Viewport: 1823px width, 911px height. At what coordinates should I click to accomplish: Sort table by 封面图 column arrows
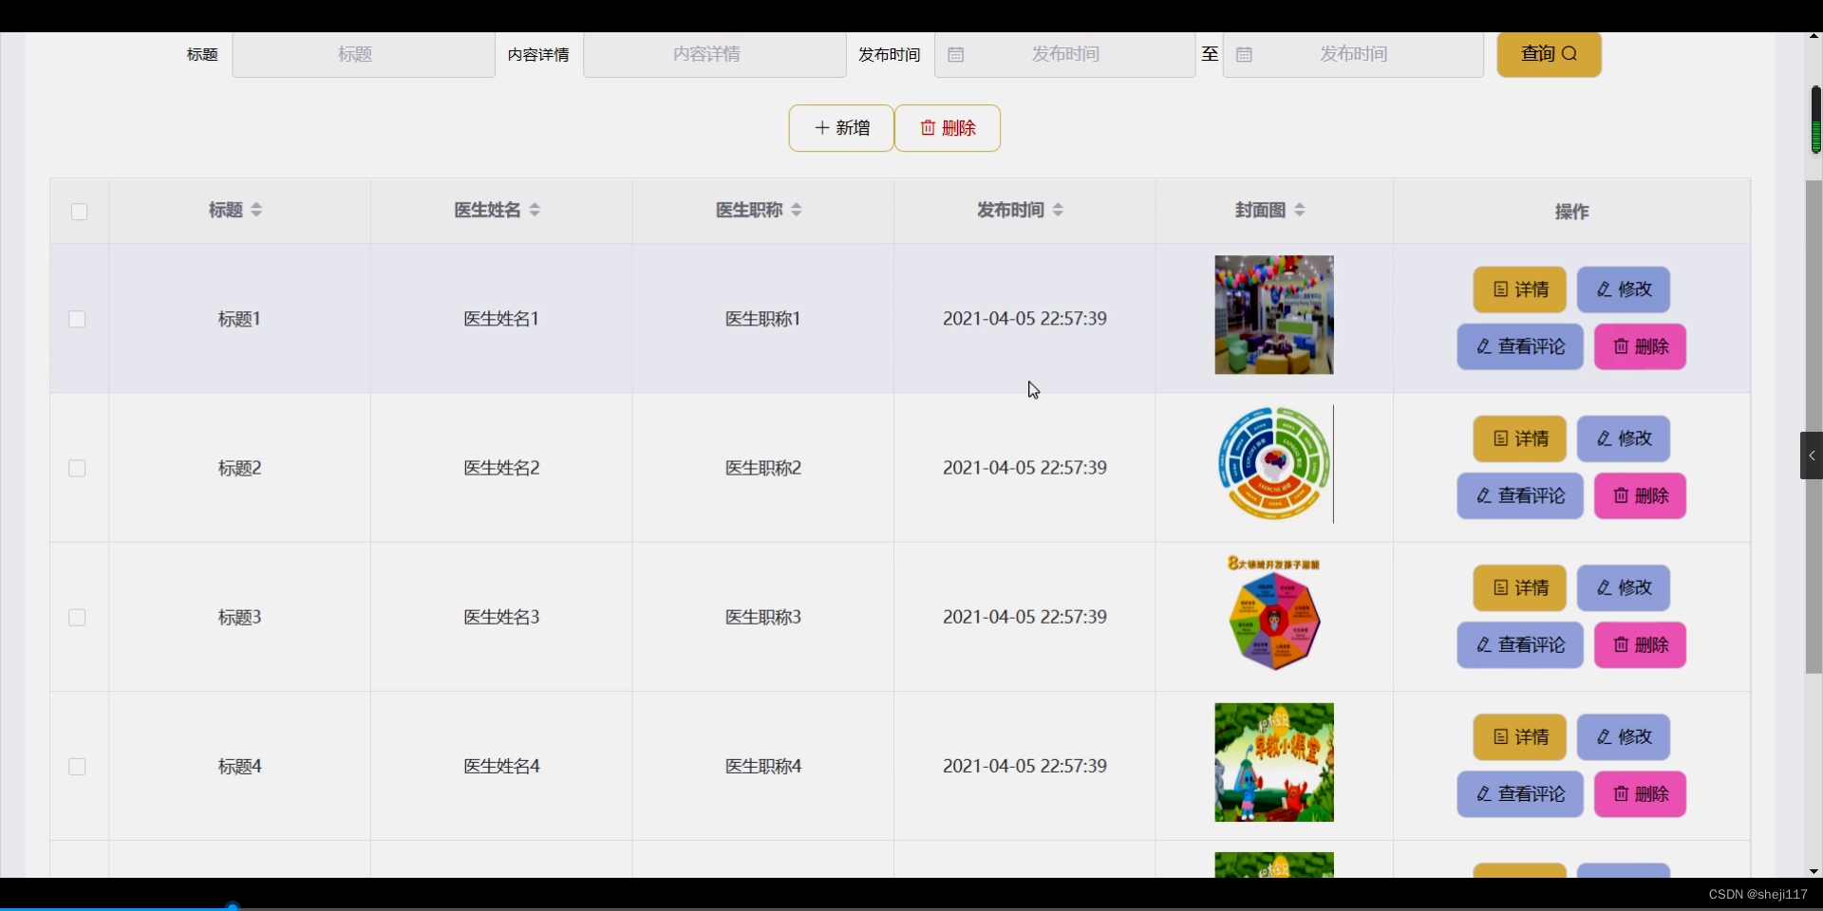1300,210
